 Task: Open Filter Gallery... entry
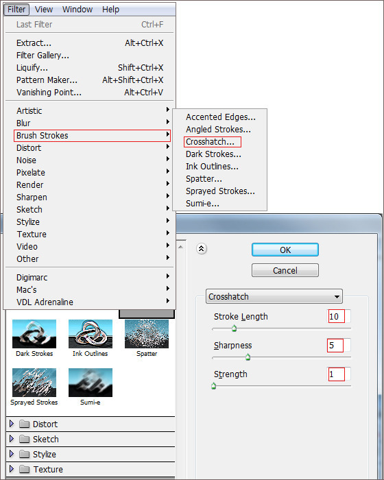coord(89,56)
